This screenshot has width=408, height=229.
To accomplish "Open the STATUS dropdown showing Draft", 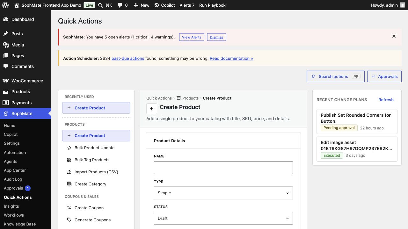I will pos(223,218).
